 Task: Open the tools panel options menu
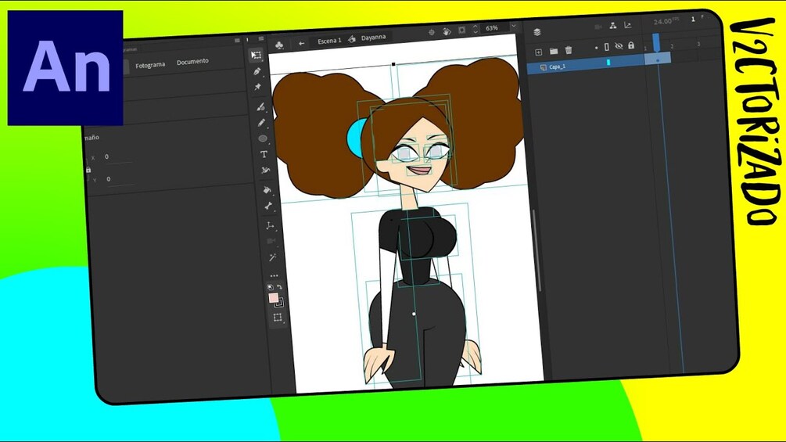click(261, 38)
